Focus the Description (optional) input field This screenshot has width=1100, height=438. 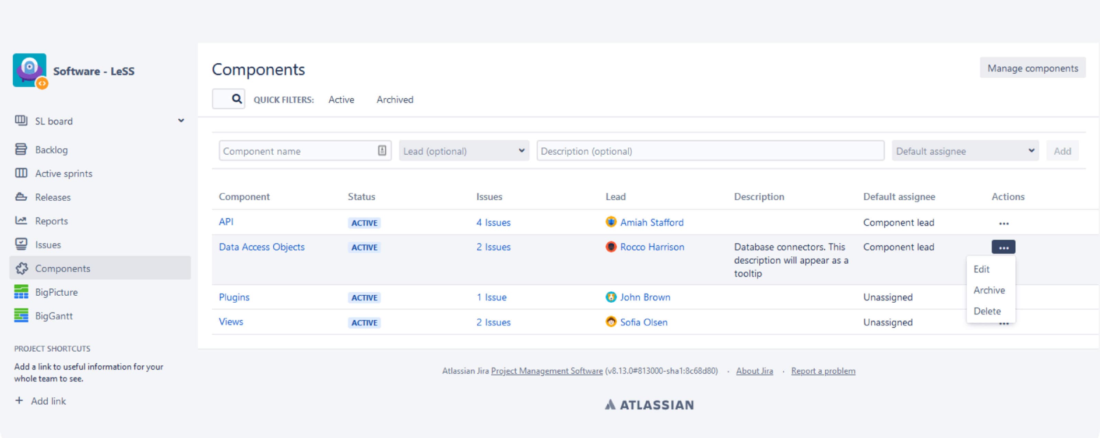coord(710,151)
